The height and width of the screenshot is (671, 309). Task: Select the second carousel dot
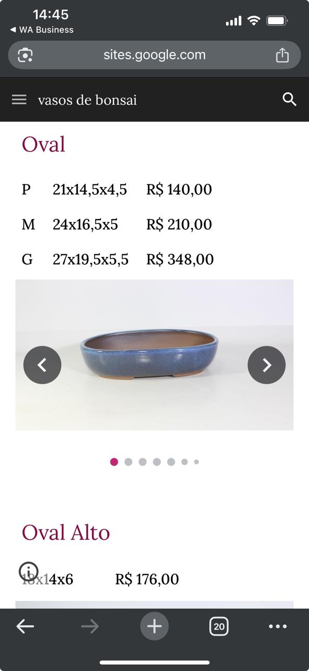pyautogui.click(x=128, y=462)
